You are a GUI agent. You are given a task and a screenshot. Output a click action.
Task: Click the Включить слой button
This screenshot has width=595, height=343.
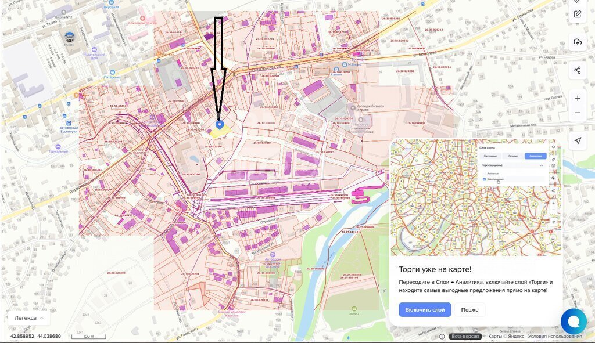[x=425, y=310]
